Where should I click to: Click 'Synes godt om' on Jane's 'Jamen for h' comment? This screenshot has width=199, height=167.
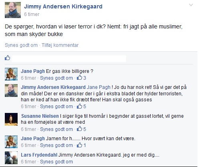click(56, 145)
